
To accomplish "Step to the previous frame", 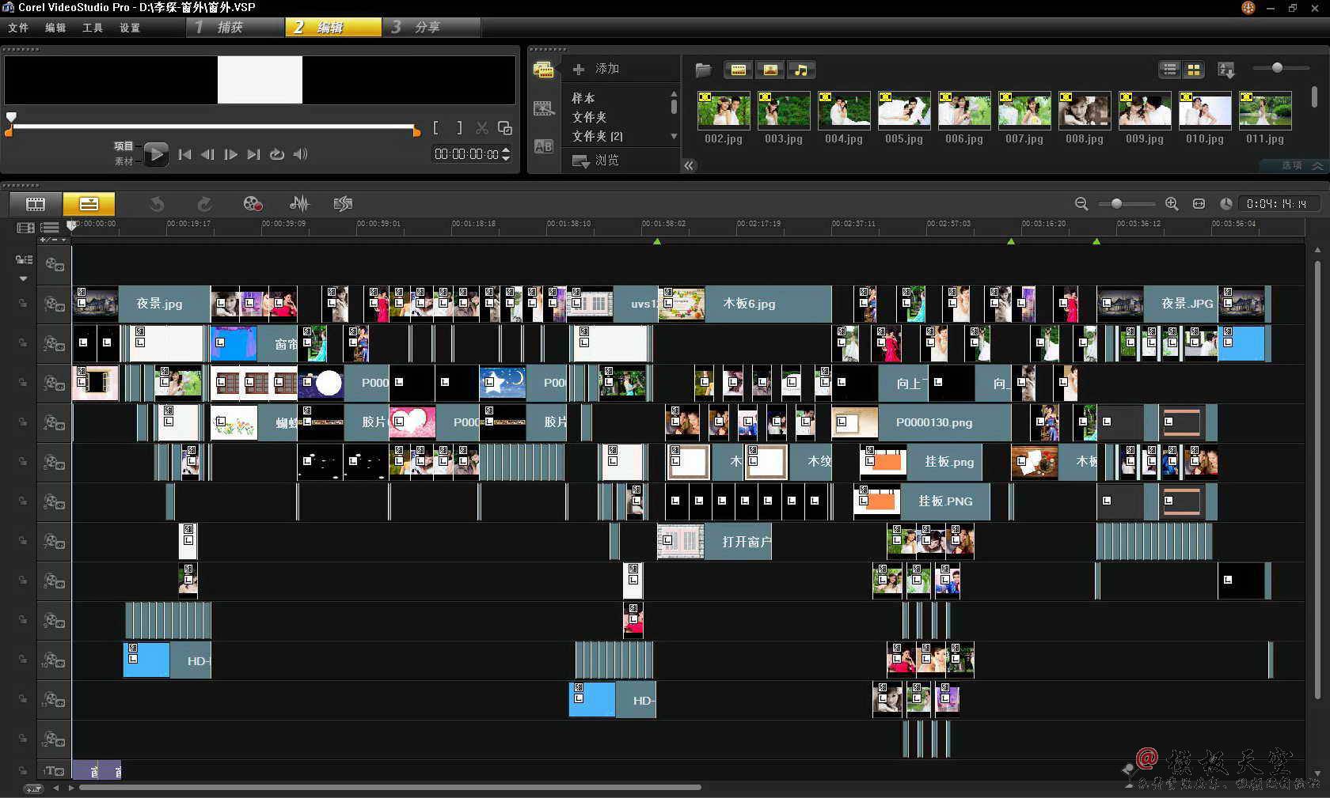I will 207,154.
